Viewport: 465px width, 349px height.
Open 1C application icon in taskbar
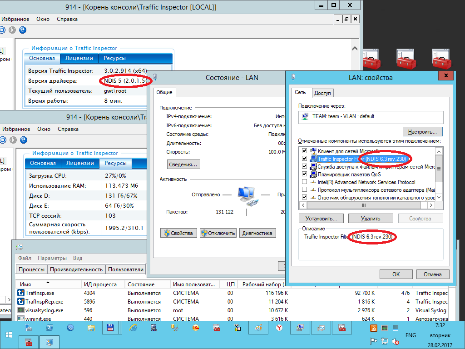coord(196,328)
